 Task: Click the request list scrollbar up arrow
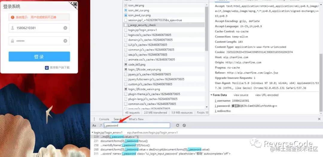(207, 4)
